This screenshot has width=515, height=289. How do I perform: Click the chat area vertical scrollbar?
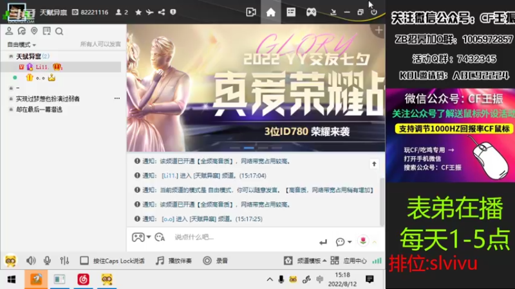tap(382, 201)
